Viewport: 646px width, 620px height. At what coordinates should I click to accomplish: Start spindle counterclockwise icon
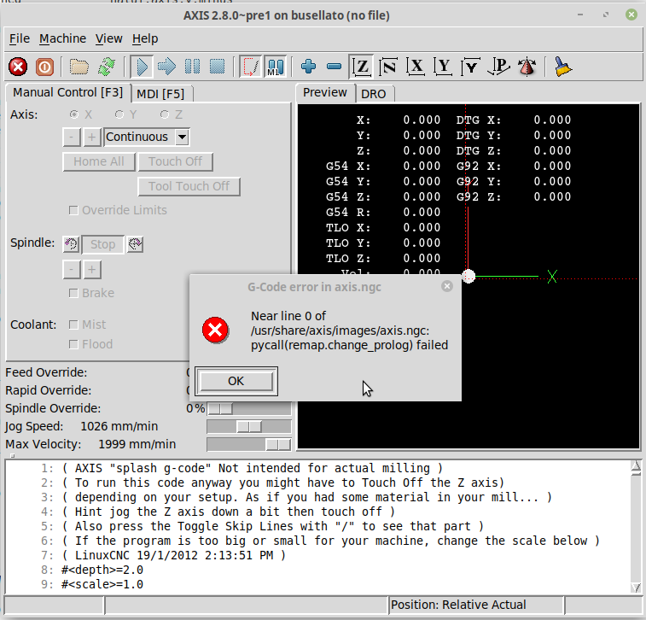pyautogui.click(x=71, y=244)
